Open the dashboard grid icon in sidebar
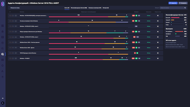 click(x=3, y=26)
